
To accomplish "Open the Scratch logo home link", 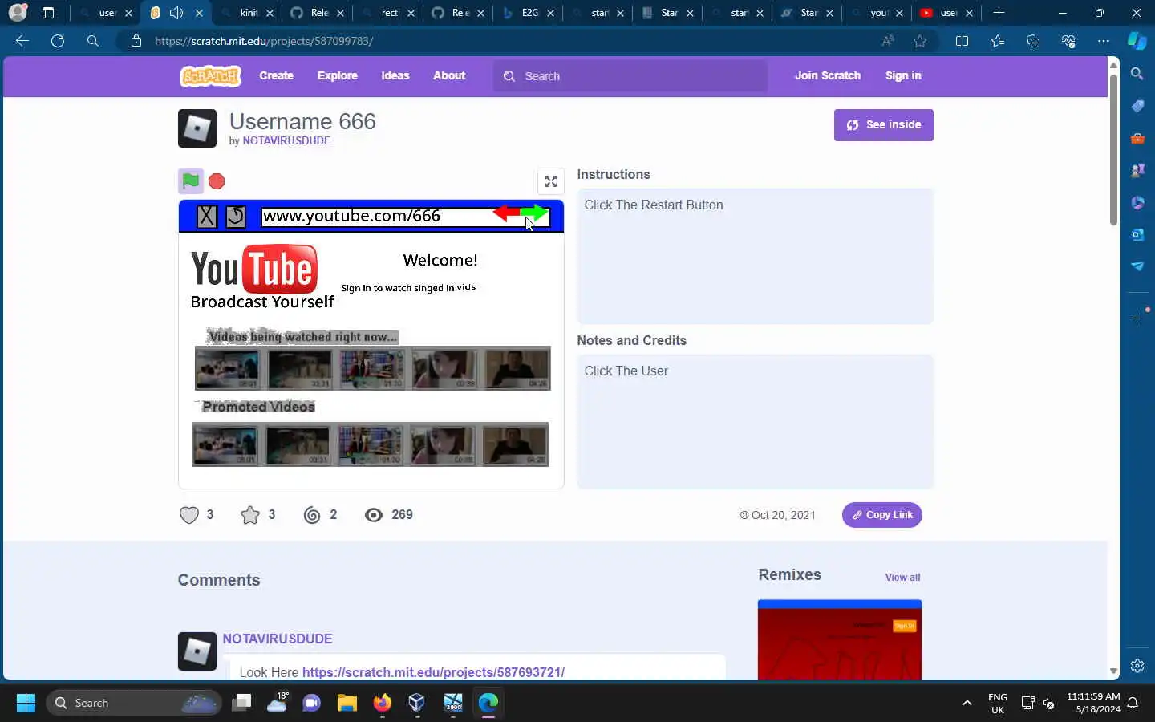I will (210, 76).
